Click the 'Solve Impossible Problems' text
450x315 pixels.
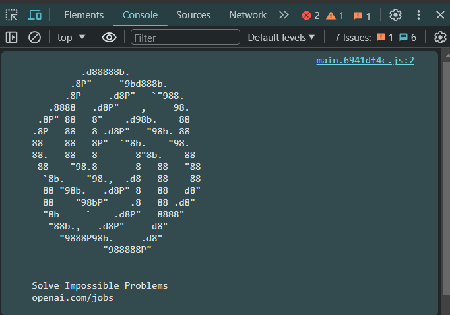click(100, 285)
